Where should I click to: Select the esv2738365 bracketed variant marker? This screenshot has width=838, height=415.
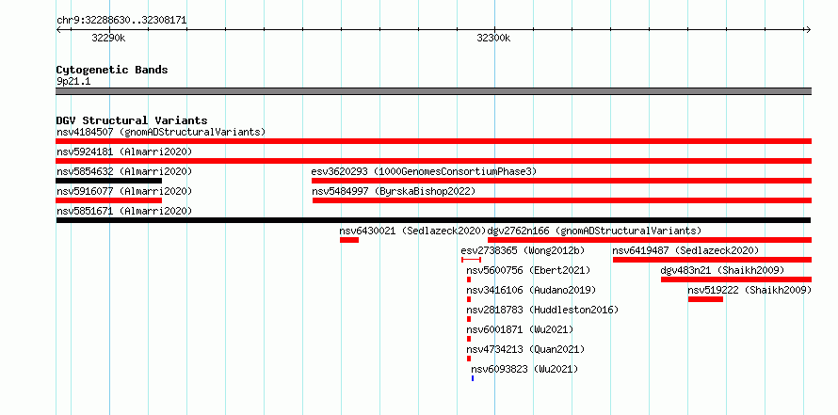[x=472, y=260]
